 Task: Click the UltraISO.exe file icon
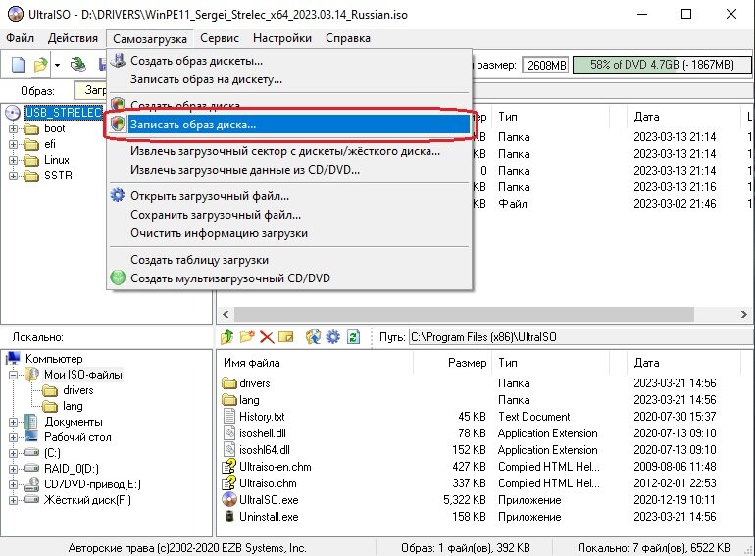[229, 500]
